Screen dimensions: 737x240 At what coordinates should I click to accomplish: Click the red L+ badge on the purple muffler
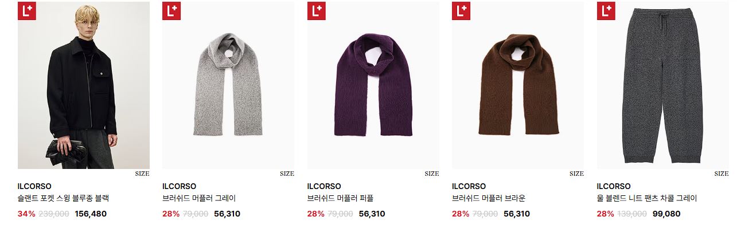coord(317,11)
